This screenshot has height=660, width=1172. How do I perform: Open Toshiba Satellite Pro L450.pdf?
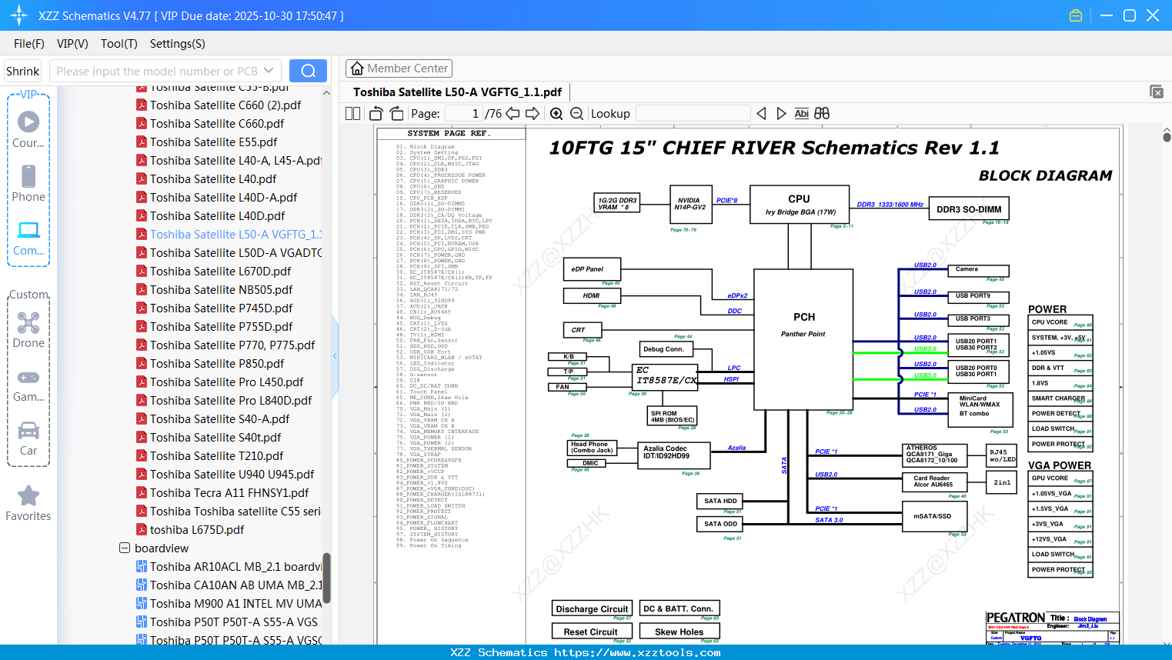pos(226,382)
